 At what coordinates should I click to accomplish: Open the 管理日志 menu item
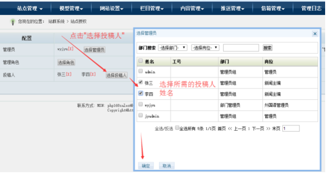[311, 8]
